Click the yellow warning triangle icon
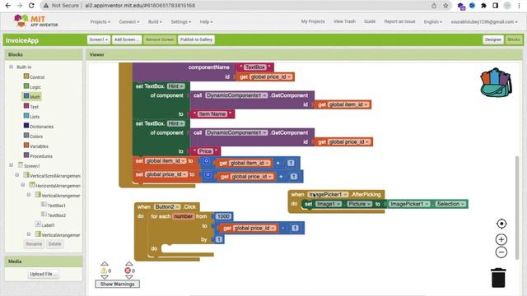Viewport: 527px width, 296px height. [104, 271]
